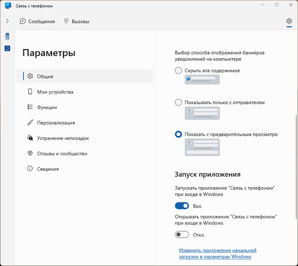Turn off the launch at Windows sign-in toggle
The image size is (298, 266).
tap(182, 206)
